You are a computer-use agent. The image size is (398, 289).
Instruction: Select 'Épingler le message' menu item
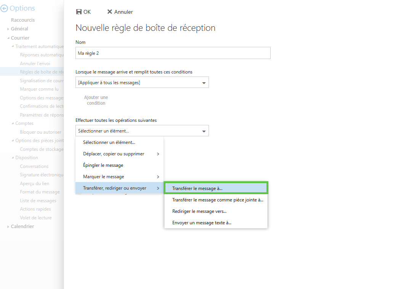click(103, 165)
